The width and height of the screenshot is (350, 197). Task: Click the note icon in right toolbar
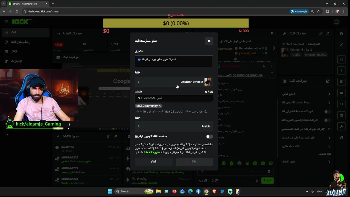[x=341, y=82]
